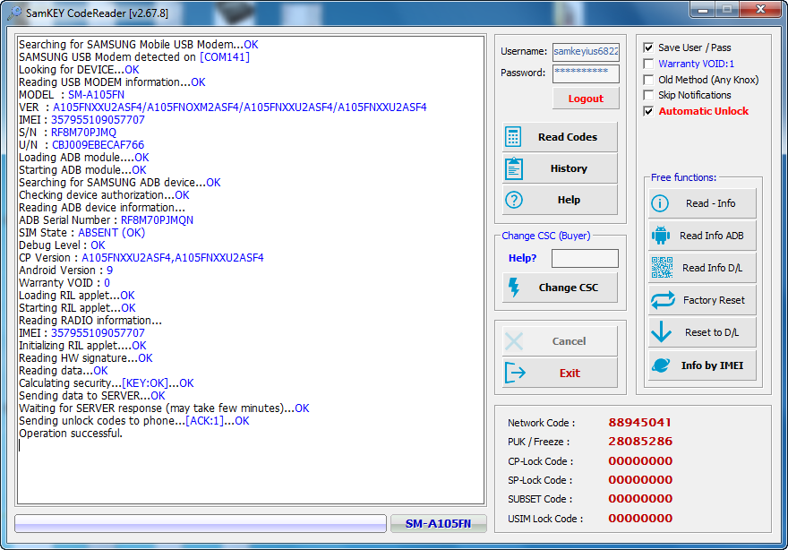Click the Warranty VOID : 0 log line
Viewport: 788px width, 550px height.
coord(64,283)
